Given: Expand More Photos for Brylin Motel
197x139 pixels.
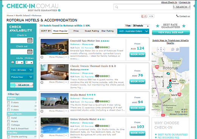Looking at the screenshot, I should click(x=59, y=111).
